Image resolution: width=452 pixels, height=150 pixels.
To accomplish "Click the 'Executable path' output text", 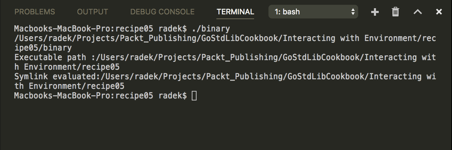I will (50, 57).
